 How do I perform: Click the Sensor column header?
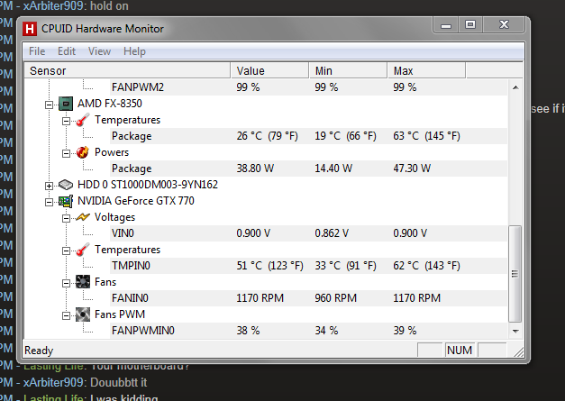pyautogui.click(x=127, y=70)
